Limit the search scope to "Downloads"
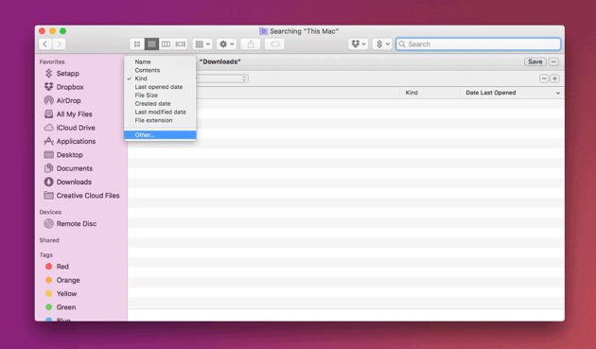The width and height of the screenshot is (596, 349). tap(220, 61)
